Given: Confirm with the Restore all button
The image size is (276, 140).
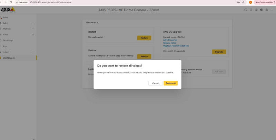Looking at the screenshot, I should click(x=170, y=83).
